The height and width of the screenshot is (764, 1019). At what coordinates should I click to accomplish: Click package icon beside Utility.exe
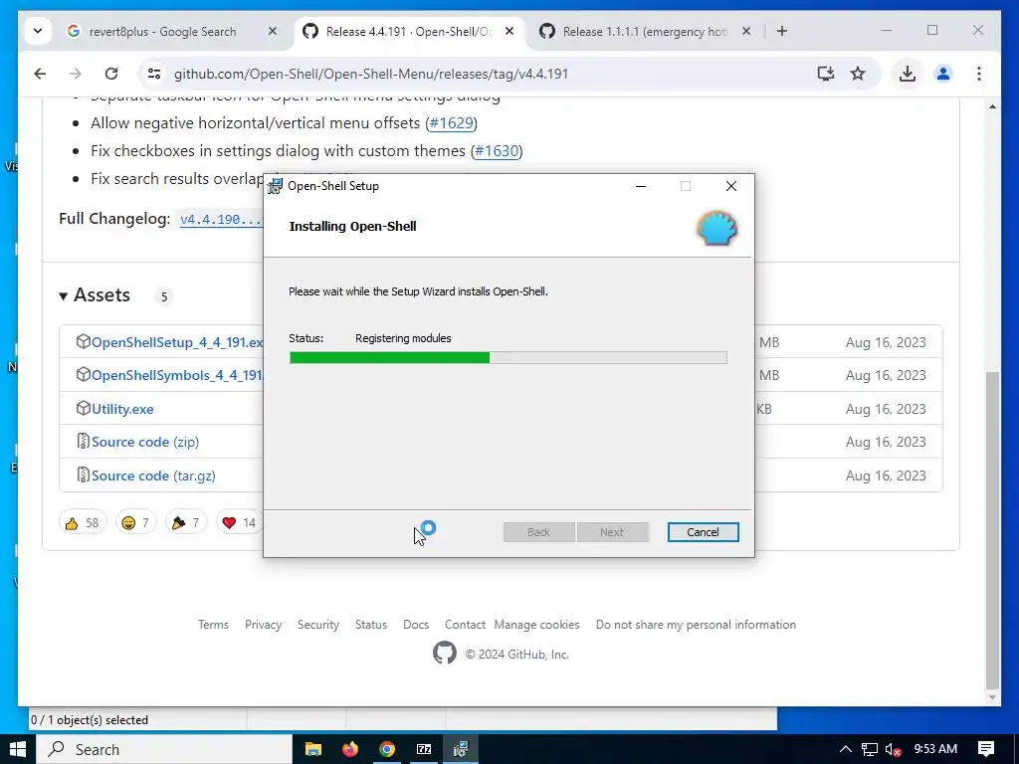tap(83, 408)
